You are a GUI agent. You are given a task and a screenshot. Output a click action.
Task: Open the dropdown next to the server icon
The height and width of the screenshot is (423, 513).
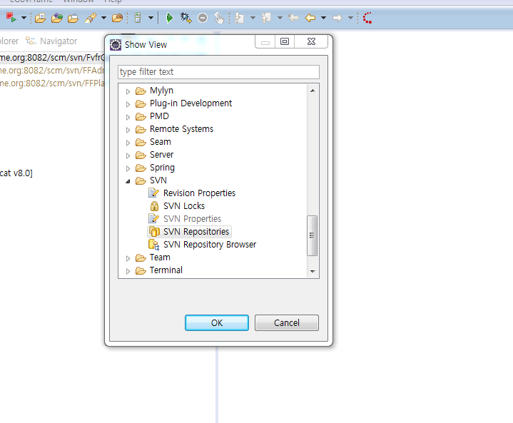tap(151, 18)
